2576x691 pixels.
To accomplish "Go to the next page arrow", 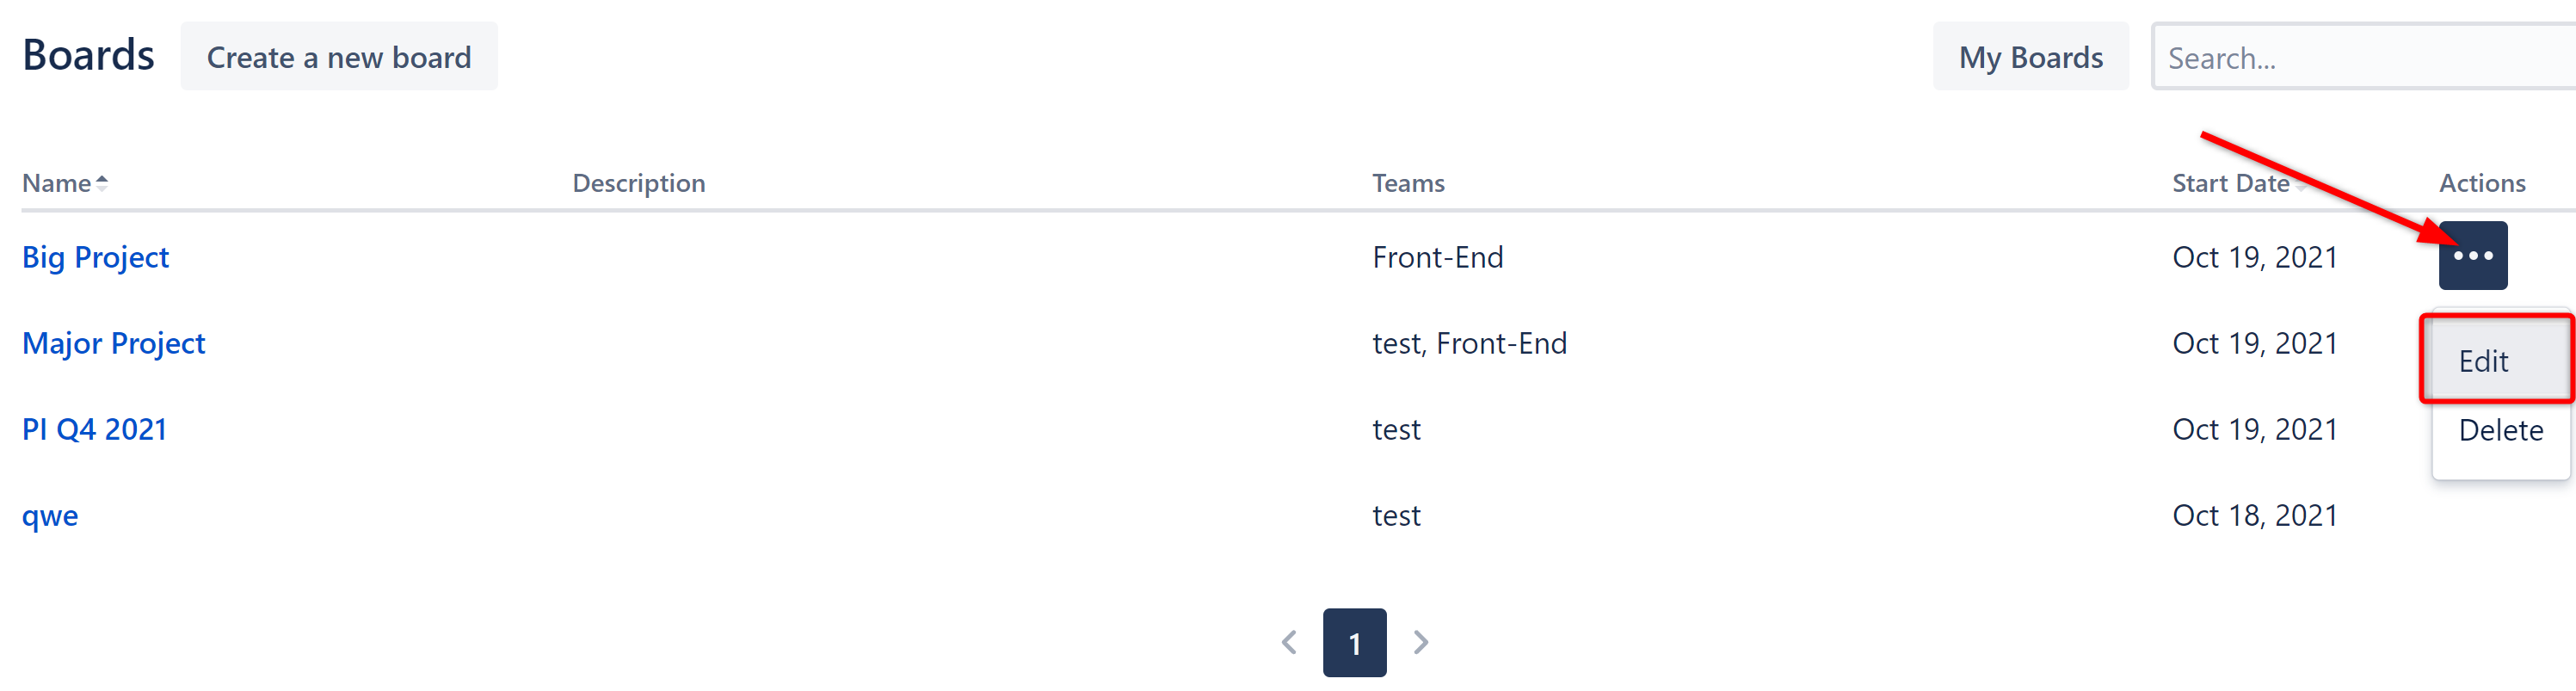I will (x=1420, y=642).
